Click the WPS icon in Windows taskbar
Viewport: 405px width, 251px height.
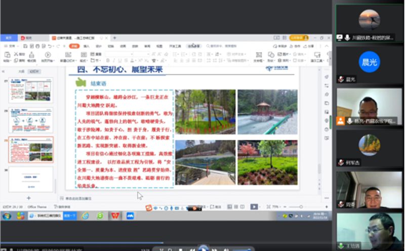tap(115, 216)
